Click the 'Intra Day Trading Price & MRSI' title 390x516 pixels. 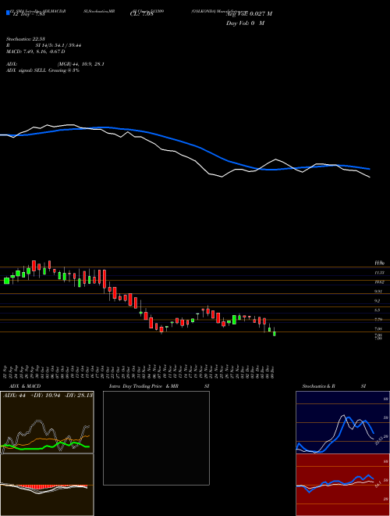coord(159,386)
